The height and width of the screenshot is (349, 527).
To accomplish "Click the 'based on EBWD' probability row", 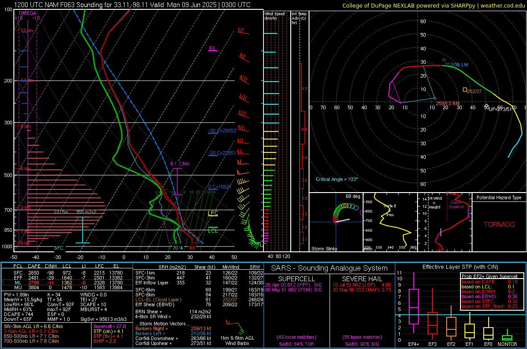I will pos(489,296).
